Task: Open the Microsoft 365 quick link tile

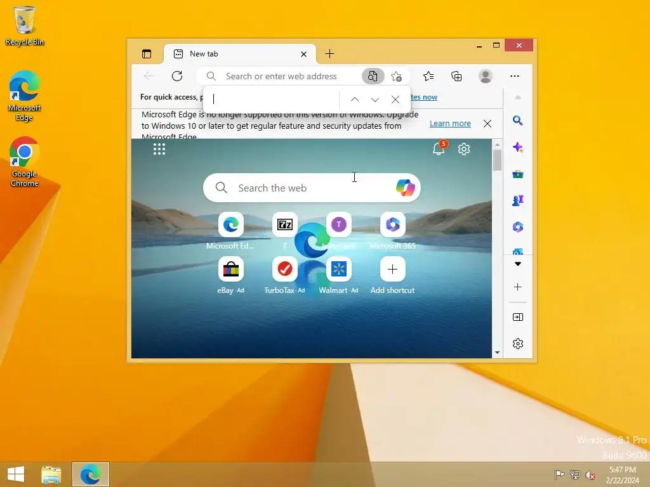Action: click(392, 225)
